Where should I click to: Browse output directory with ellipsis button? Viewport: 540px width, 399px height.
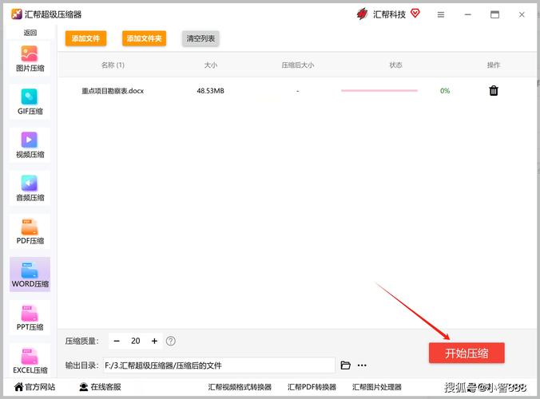coord(362,365)
